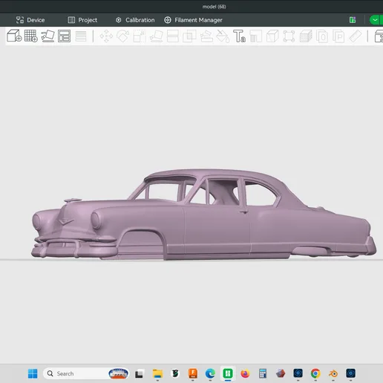Viewport: 383px width, 383px height.
Task: Select the Auto orient tool
Action: (48, 36)
